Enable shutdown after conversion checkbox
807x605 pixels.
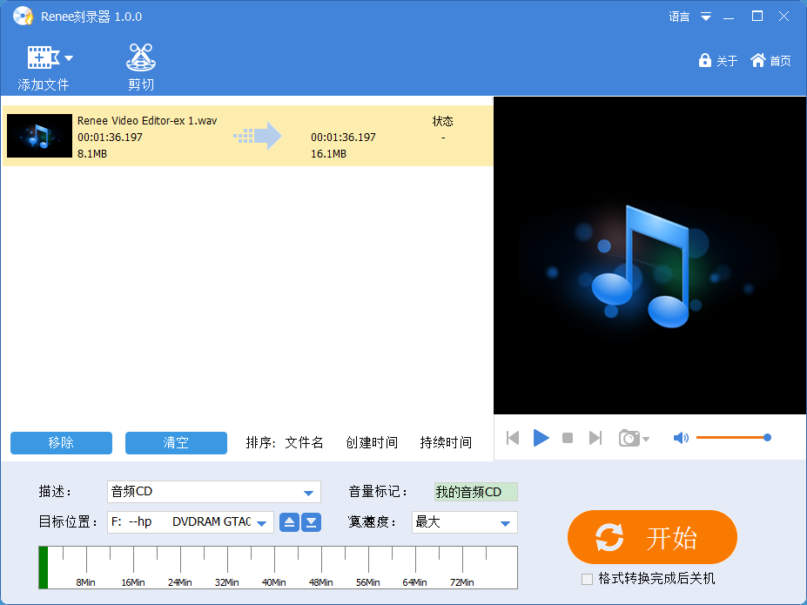click(x=587, y=579)
